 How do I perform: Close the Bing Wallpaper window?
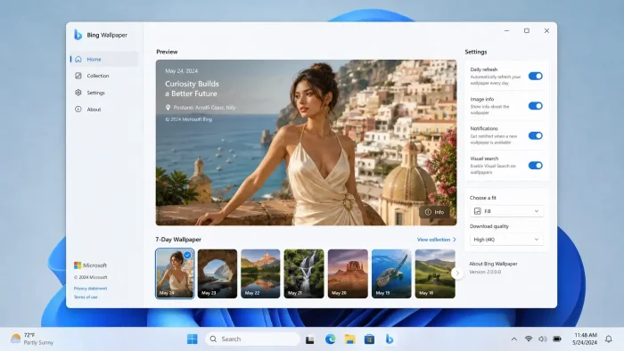(x=546, y=30)
